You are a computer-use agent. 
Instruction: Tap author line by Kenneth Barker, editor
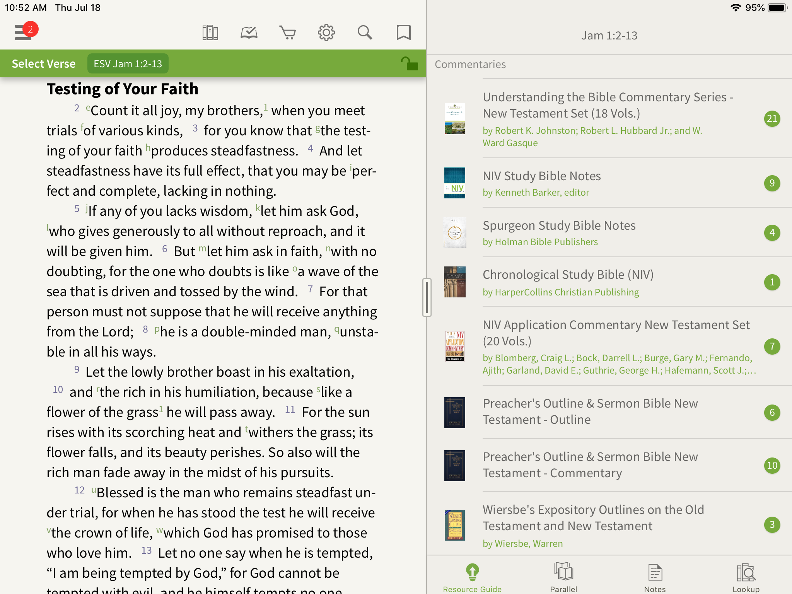[536, 192]
